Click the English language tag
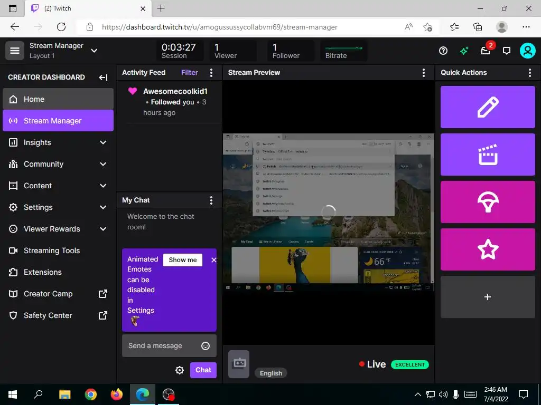The image size is (541, 405). point(271,373)
